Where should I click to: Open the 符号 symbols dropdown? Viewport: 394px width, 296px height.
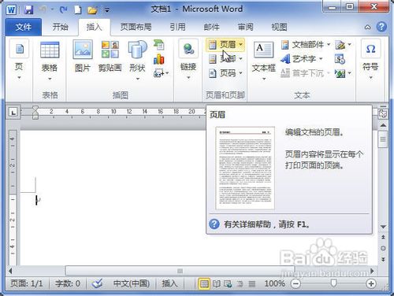pos(370,60)
